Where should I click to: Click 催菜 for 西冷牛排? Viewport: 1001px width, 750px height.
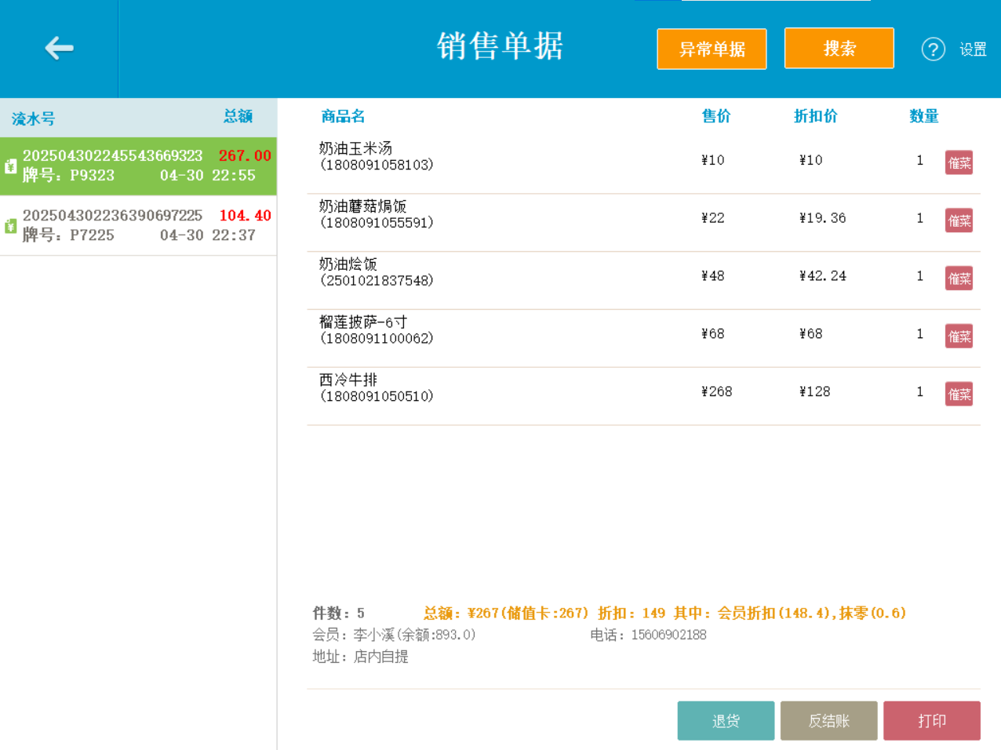[959, 394]
